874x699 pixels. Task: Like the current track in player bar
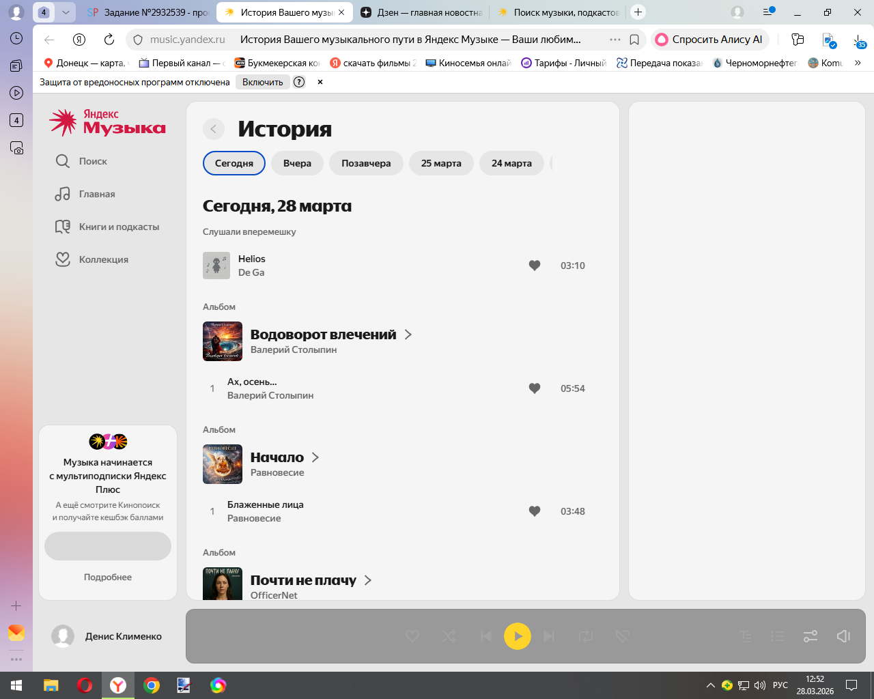[x=412, y=636]
